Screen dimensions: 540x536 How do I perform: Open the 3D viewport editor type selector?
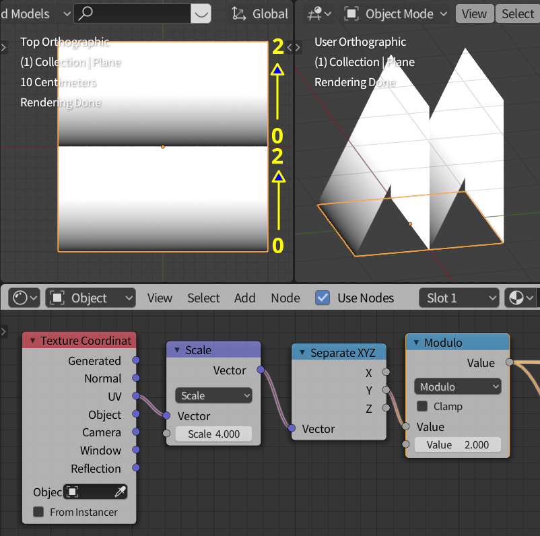tap(318, 13)
